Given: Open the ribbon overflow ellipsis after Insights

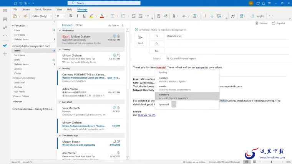Looking at the screenshot, I should pos(271,16).
